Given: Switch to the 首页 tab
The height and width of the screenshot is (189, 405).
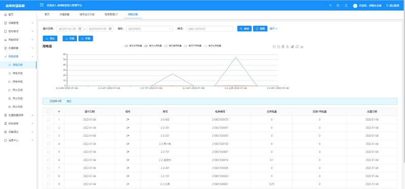Looking at the screenshot, I should (47, 15).
